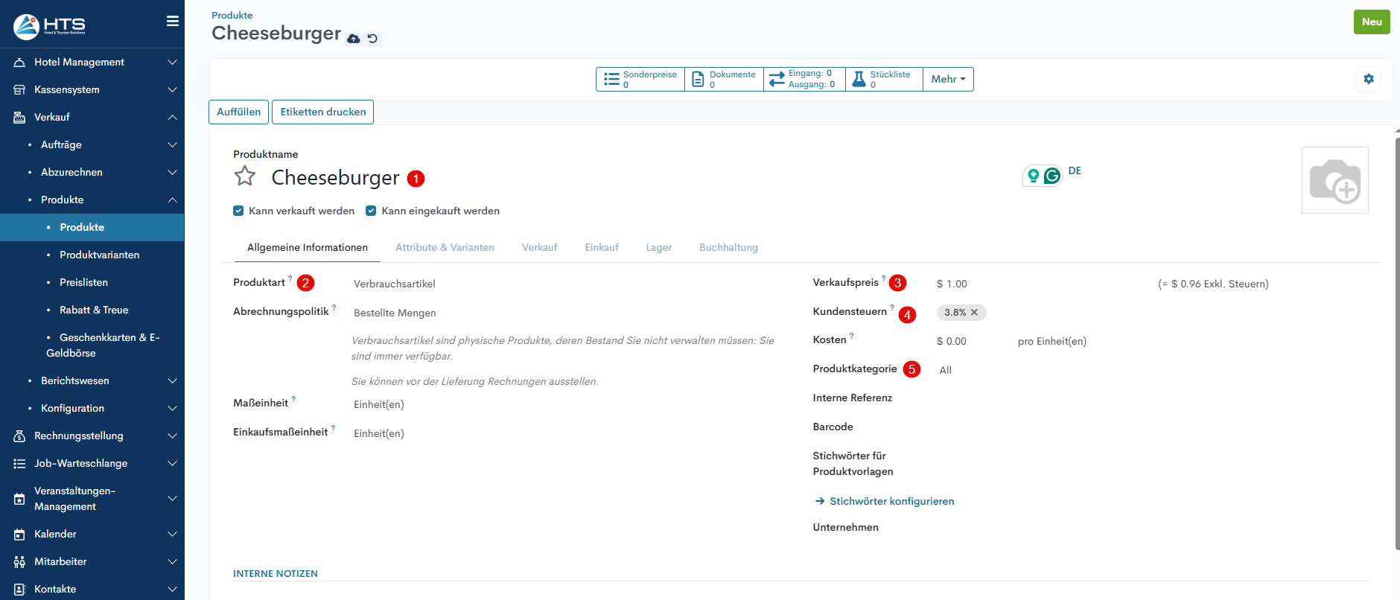Toggle 'Kann eingekauft werden' checkbox

point(371,211)
